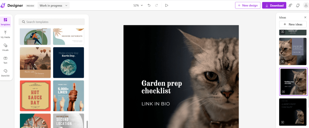Select the LINK IN BIO canvas text
The image size is (309, 128).
click(x=156, y=104)
